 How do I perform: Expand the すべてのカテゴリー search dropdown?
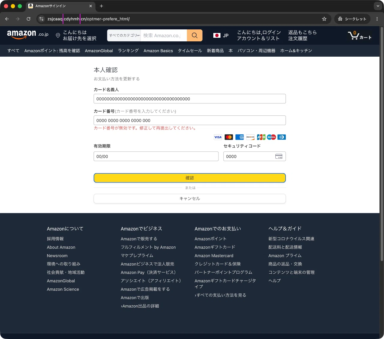[124, 35]
